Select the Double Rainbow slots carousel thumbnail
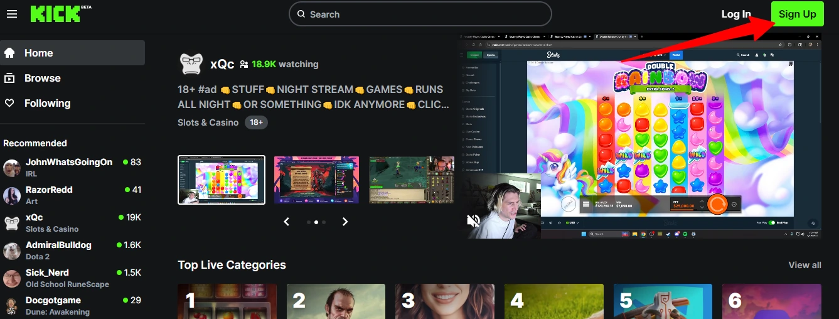The width and height of the screenshot is (839, 319). (x=222, y=180)
